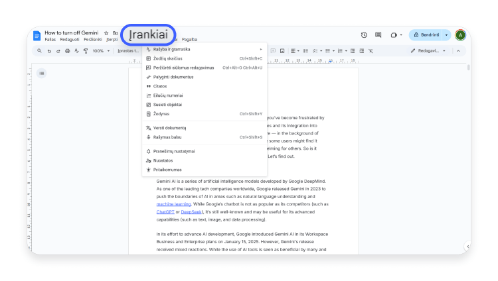Open the video call options dropdown arrow

[401, 35]
